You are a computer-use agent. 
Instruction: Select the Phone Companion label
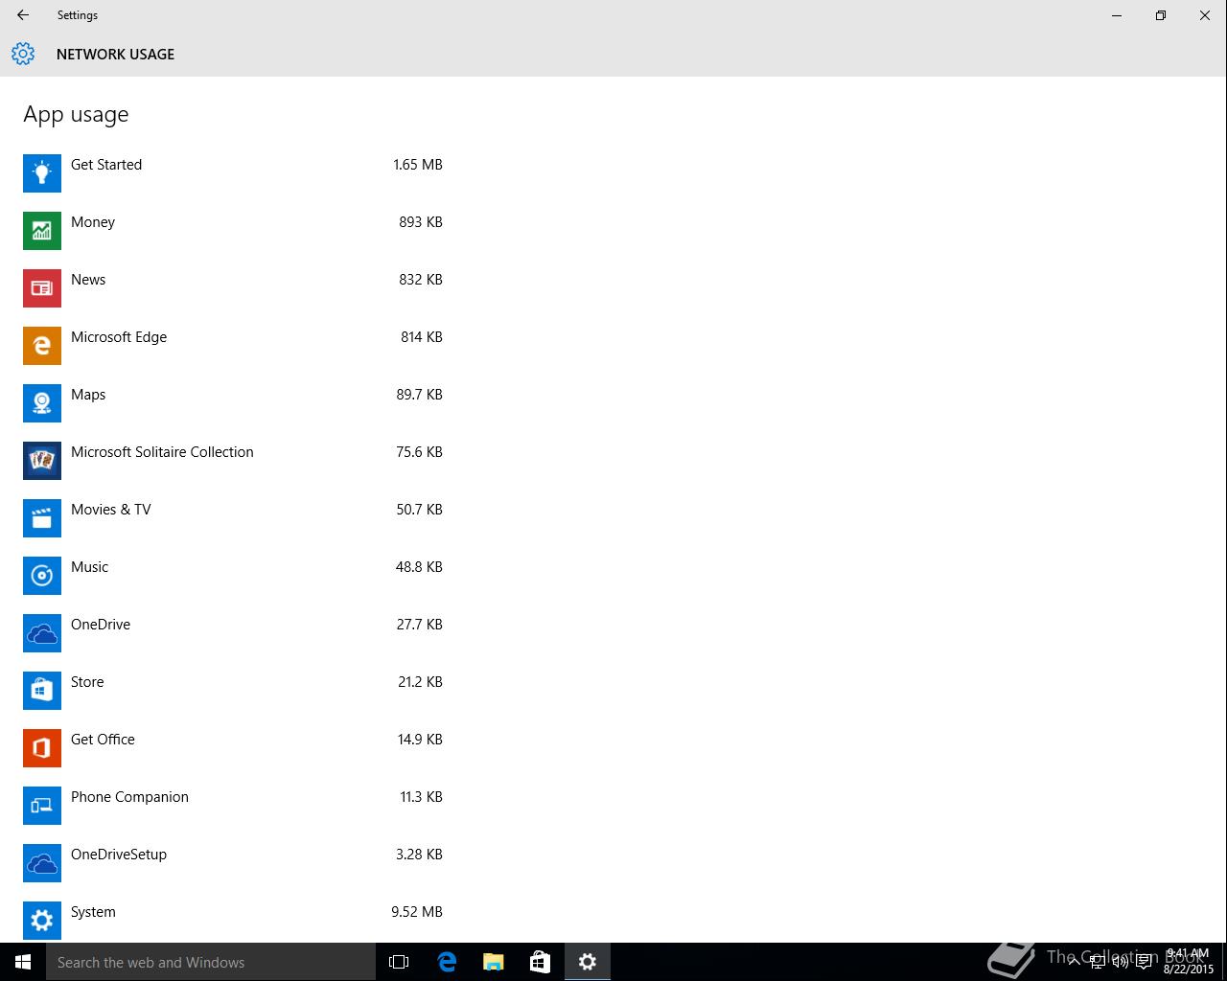(129, 797)
